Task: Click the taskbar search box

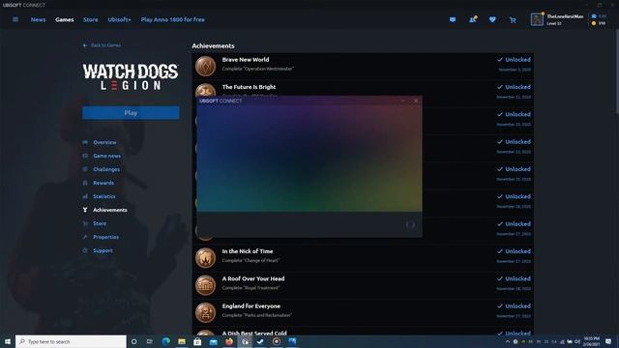Action: tap(71, 341)
